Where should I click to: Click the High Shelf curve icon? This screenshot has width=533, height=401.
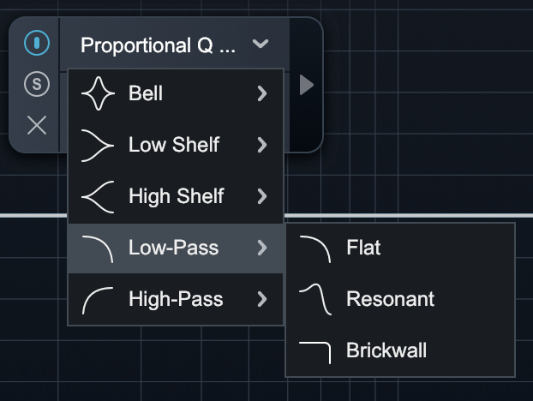97,196
